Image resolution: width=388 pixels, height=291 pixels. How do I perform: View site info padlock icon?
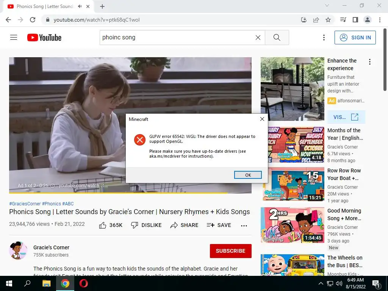coord(47,20)
